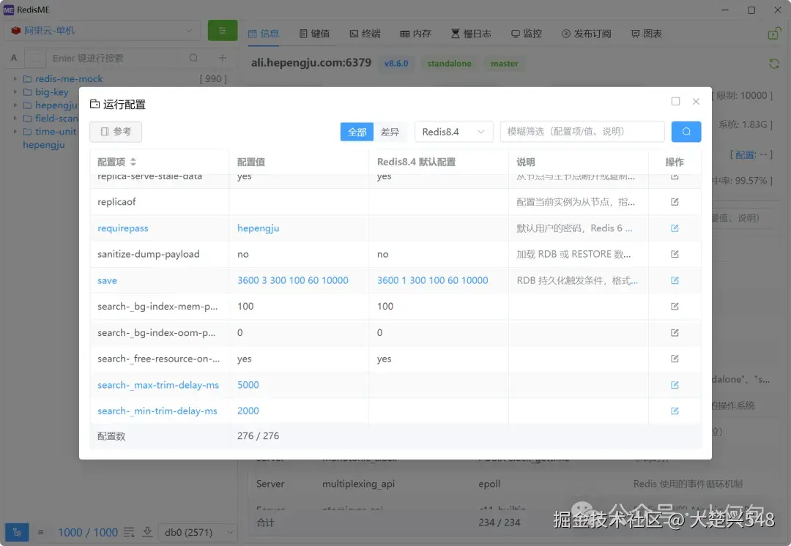Search keys with the magnifier icon
Viewport: 791px width, 546px height.
[x=193, y=58]
